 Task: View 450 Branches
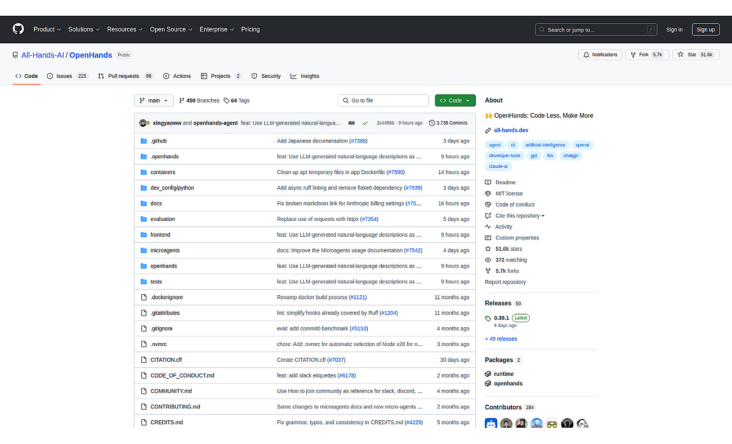coord(199,100)
